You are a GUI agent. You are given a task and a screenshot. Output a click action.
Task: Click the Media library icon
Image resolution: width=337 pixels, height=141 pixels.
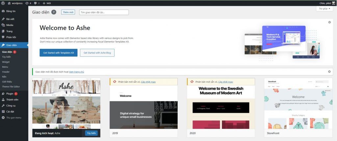click(3, 25)
